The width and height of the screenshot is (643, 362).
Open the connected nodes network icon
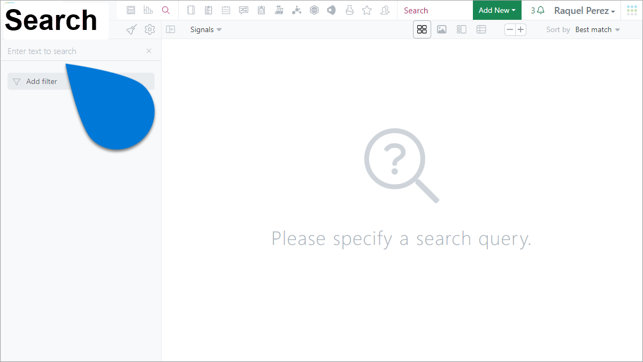coord(296,10)
